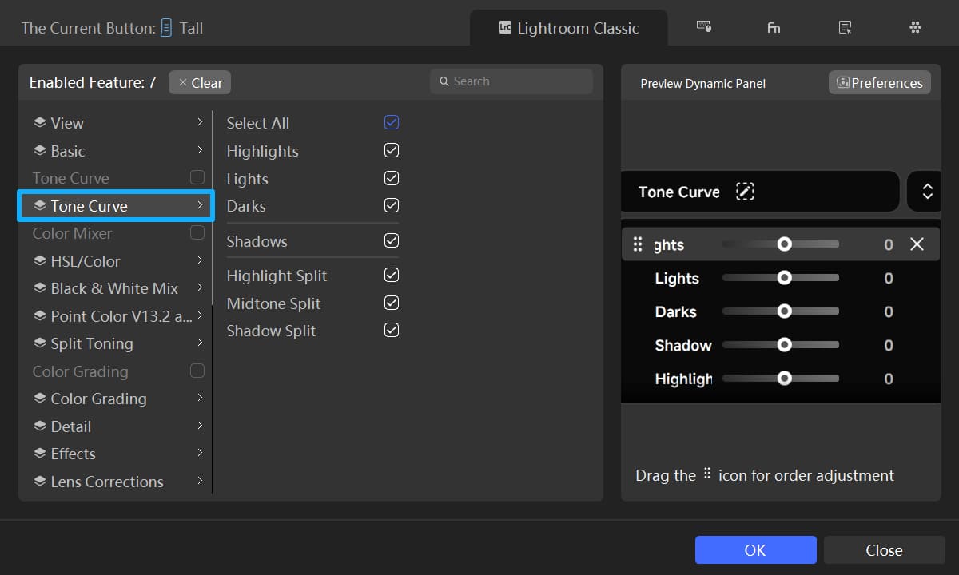Expand the Split Toning chevron

click(200, 343)
